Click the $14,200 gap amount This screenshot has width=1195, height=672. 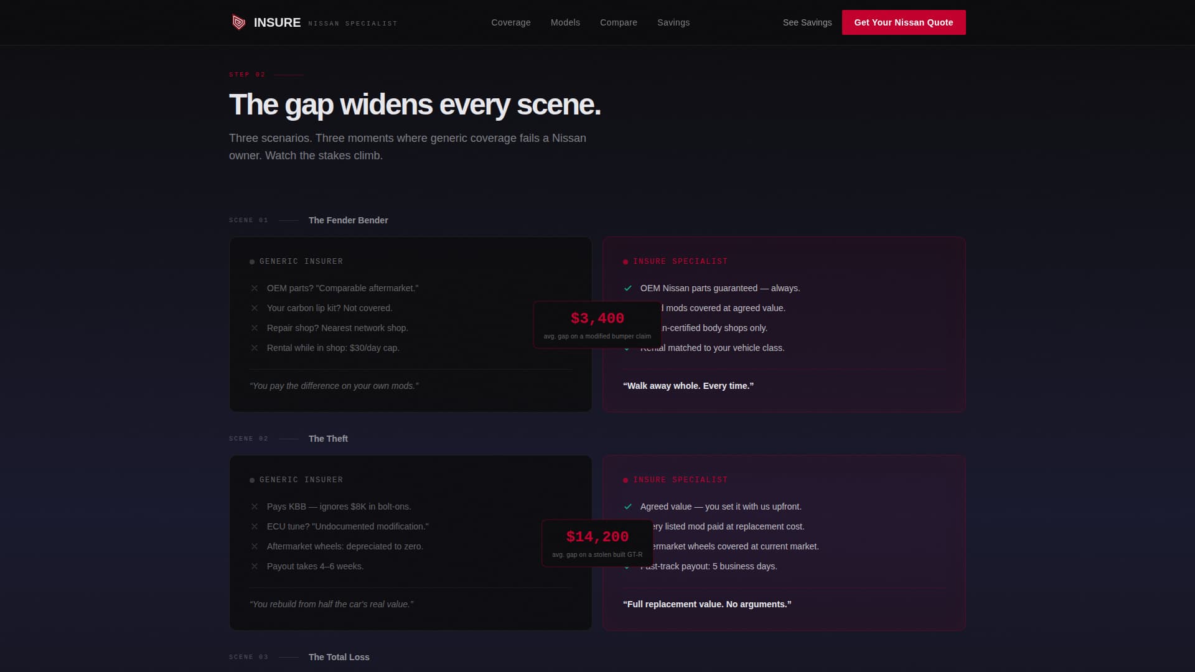[597, 536]
